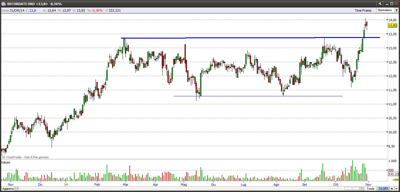Toggle the TS OFF button
The image size is (400, 192).
[383, 189]
